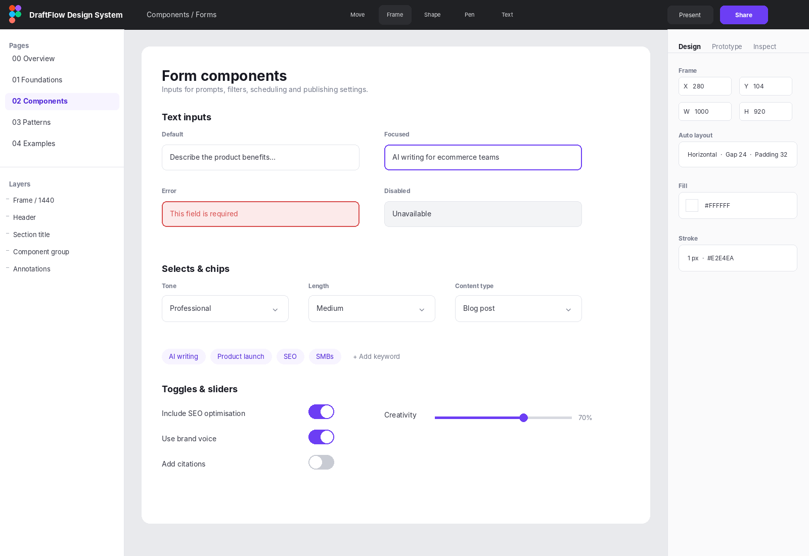Switch to the Prototype tab
This screenshot has width=809, height=556.
[x=727, y=47]
